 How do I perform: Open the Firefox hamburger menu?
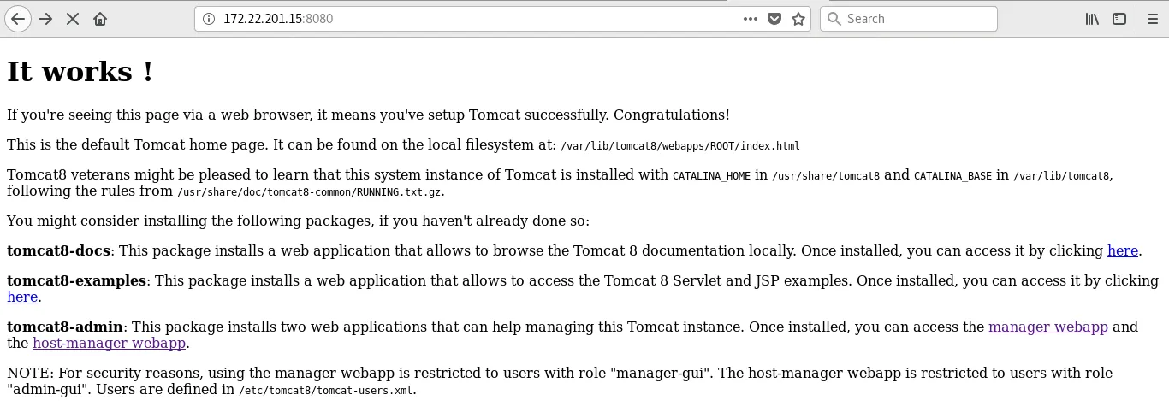[1152, 19]
